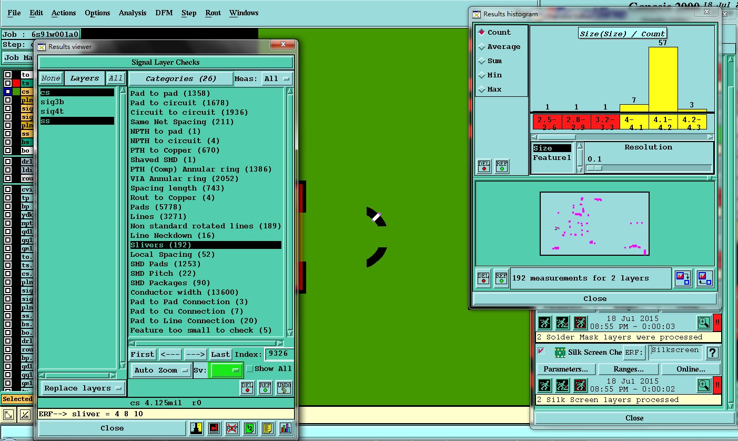
Task: Click REF icon beside measurements text
Action: 501,278
